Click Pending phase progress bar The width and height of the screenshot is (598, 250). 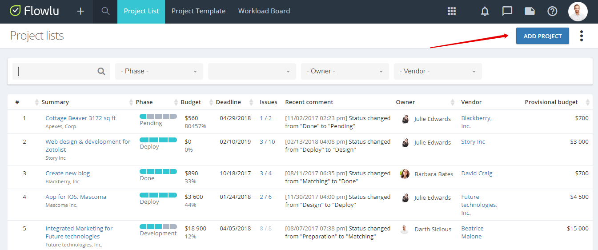[158, 117]
